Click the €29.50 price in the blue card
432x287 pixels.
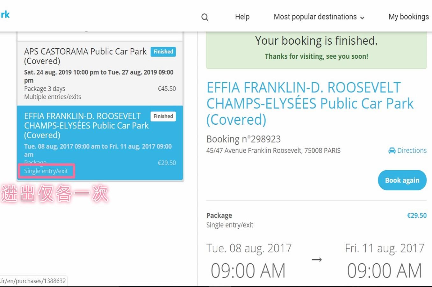point(167,163)
